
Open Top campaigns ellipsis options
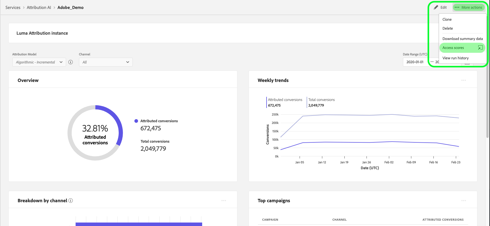click(x=464, y=201)
